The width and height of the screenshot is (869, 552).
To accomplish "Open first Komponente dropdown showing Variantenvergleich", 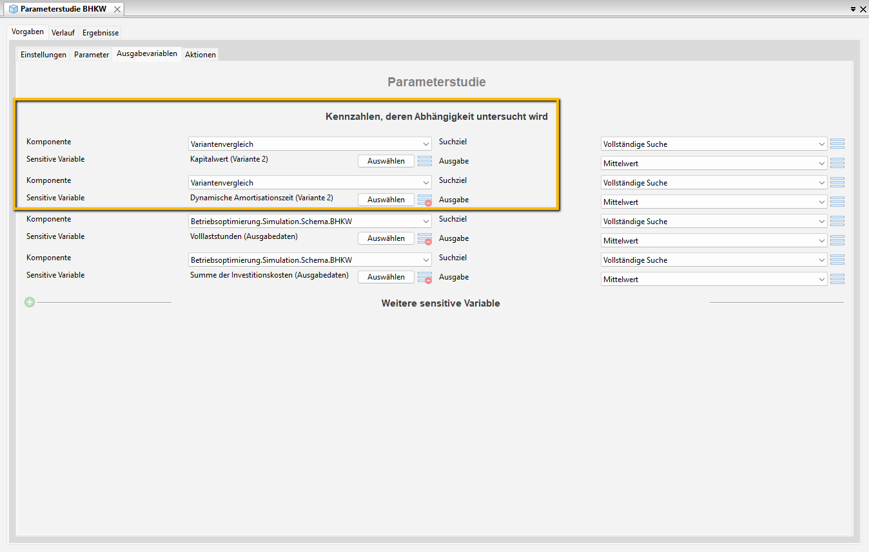I will [310, 144].
